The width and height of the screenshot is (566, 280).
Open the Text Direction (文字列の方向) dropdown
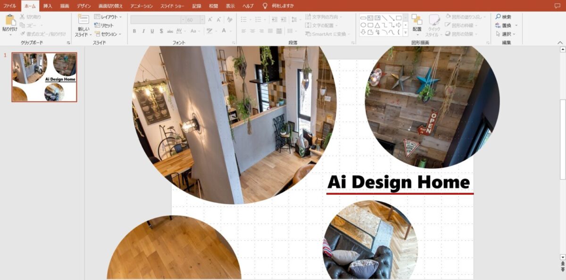324,17
